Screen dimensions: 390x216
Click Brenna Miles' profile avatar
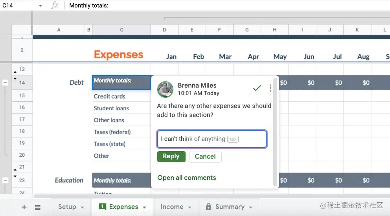[x=165, y=89]
